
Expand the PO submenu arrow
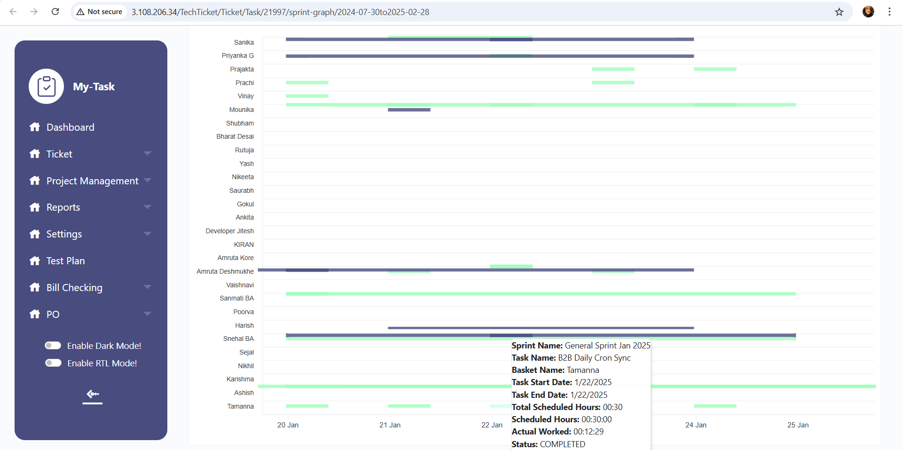pyautogui.click(x=148, y=314)
